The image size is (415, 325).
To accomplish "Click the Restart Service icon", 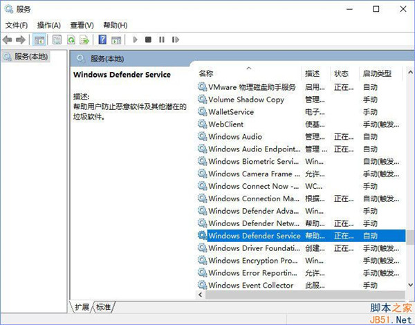I will coord(176,39).
